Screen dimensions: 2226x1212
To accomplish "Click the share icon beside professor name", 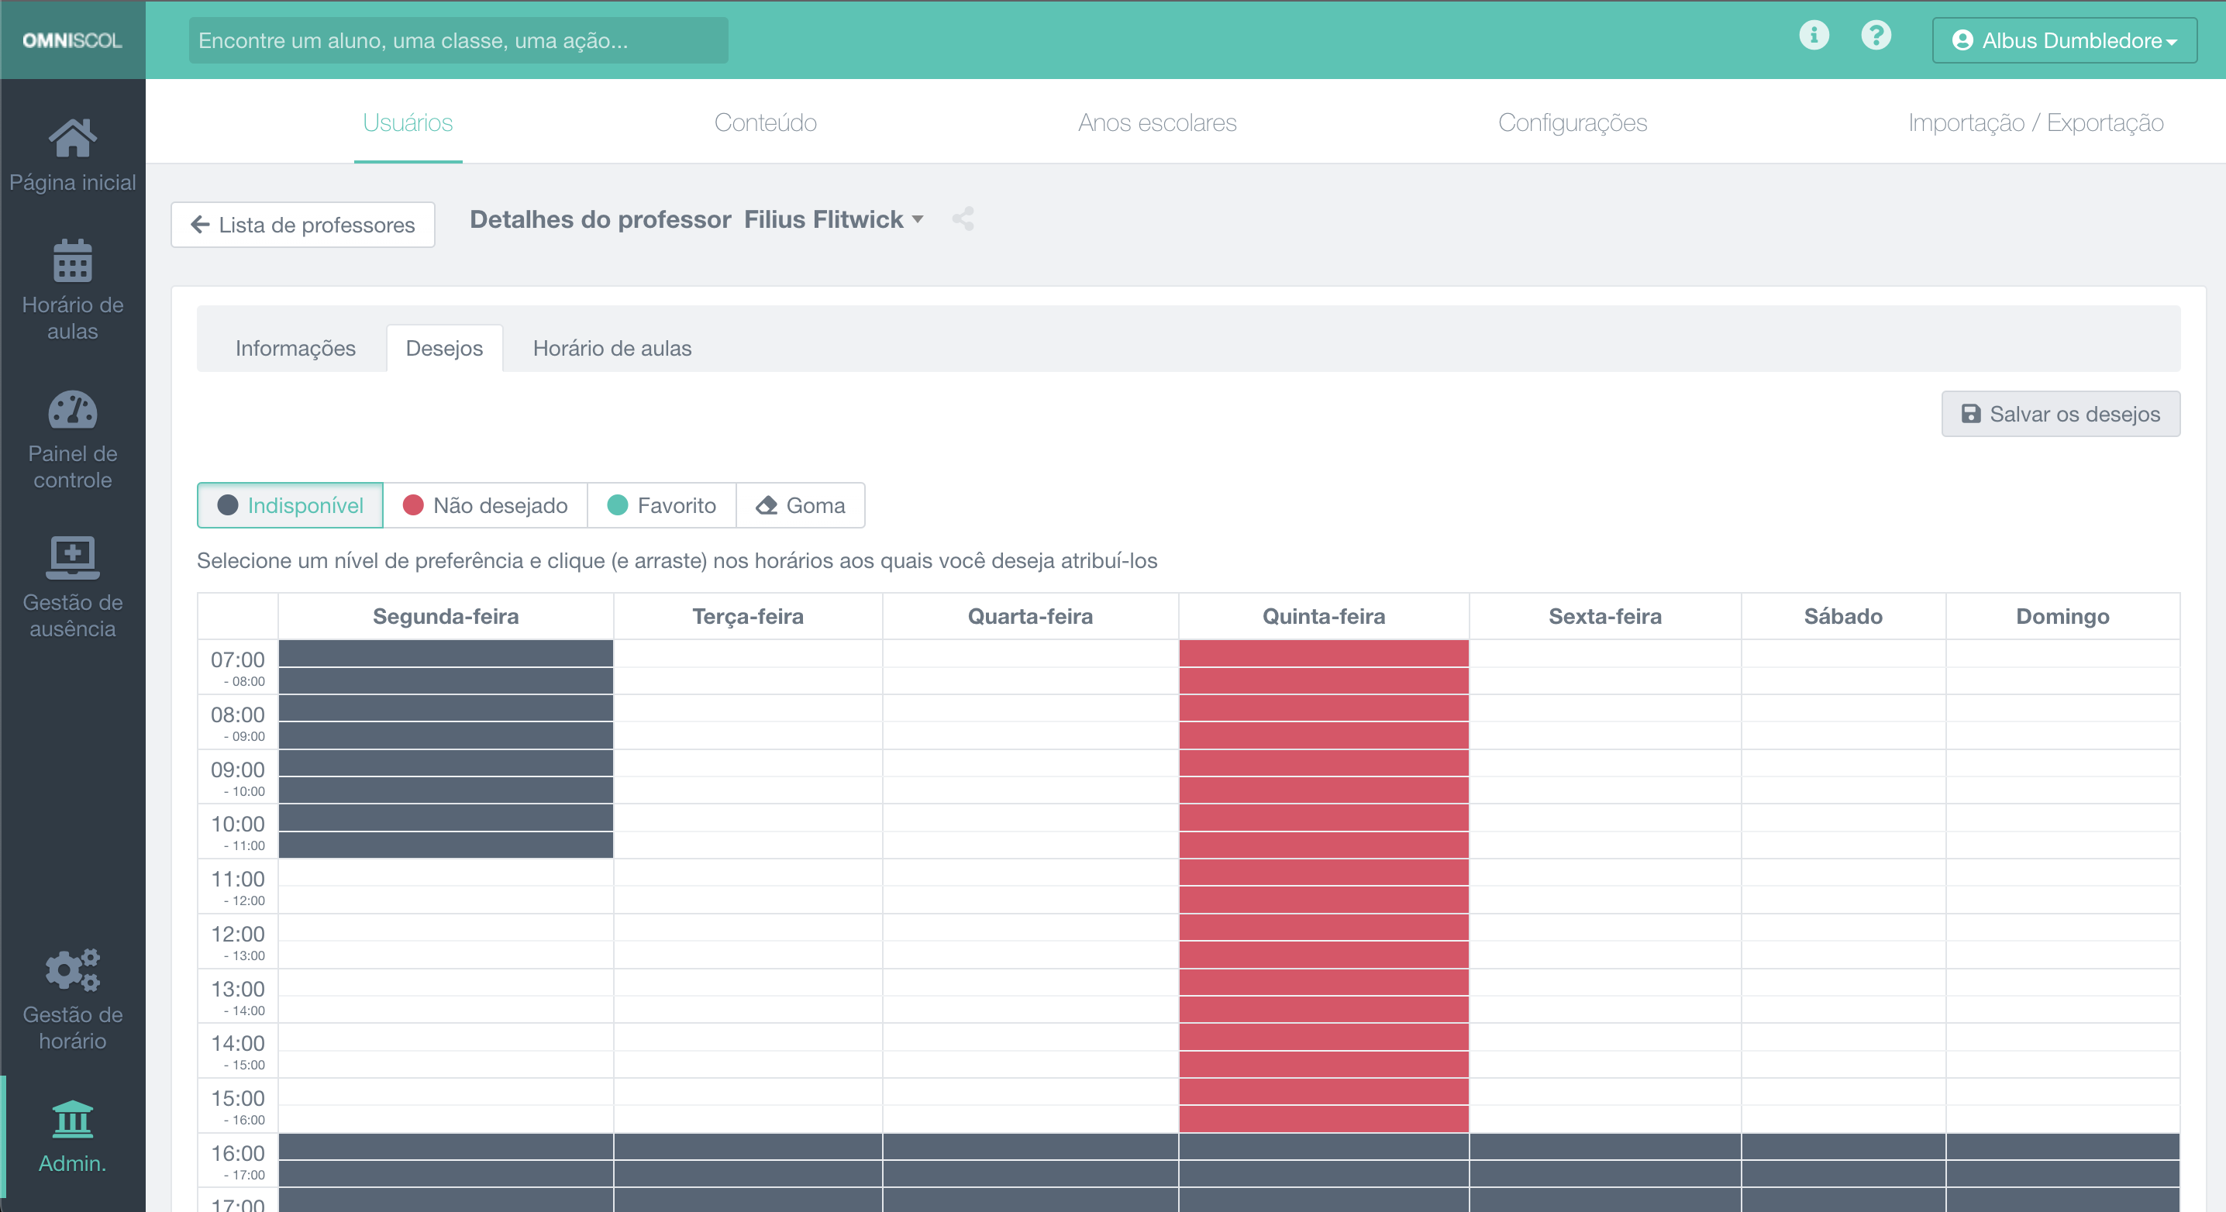I will click(963, 219).
